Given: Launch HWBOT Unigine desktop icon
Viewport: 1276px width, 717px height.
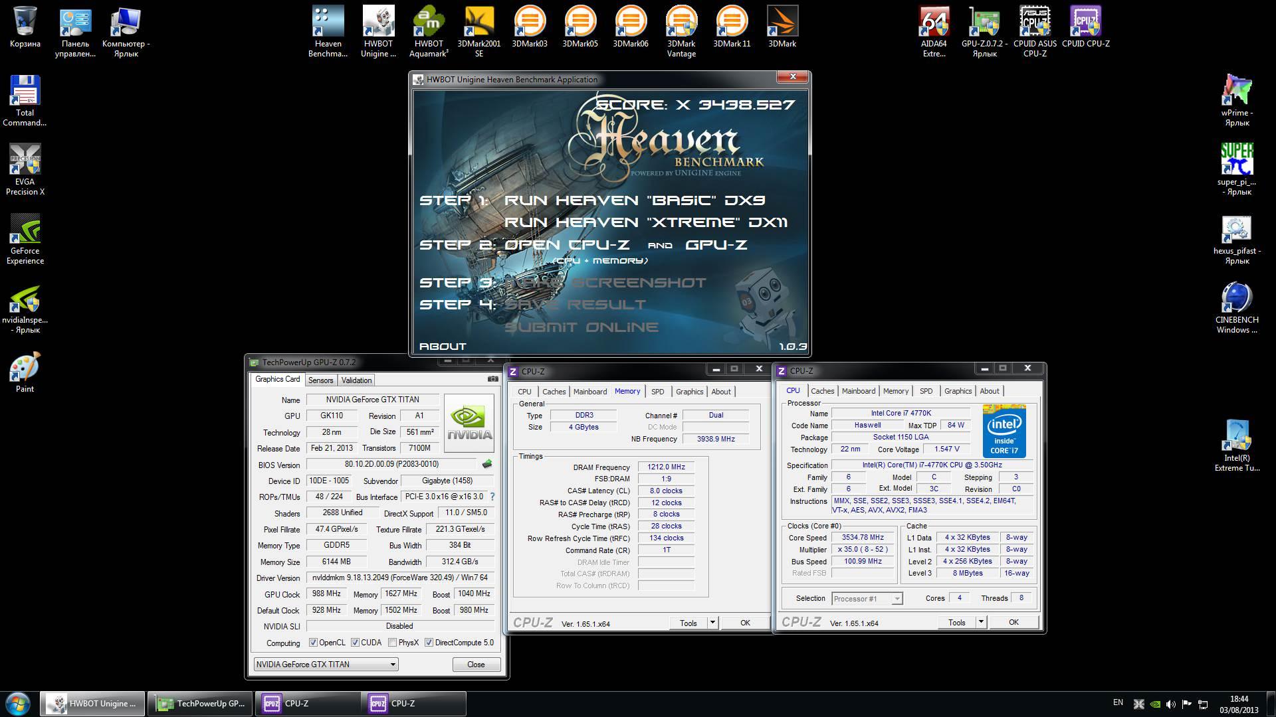Looking at the screenshot, I should (x=378, y=33).
